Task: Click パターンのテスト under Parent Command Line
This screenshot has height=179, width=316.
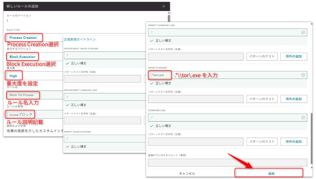Action: pyautogui.click(x=262, y=56)
